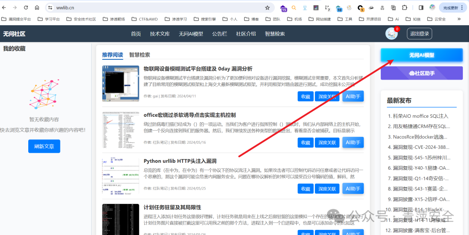469x235 pixels.
Task: Click the orange magnifier extension icon
Action: 294,8
